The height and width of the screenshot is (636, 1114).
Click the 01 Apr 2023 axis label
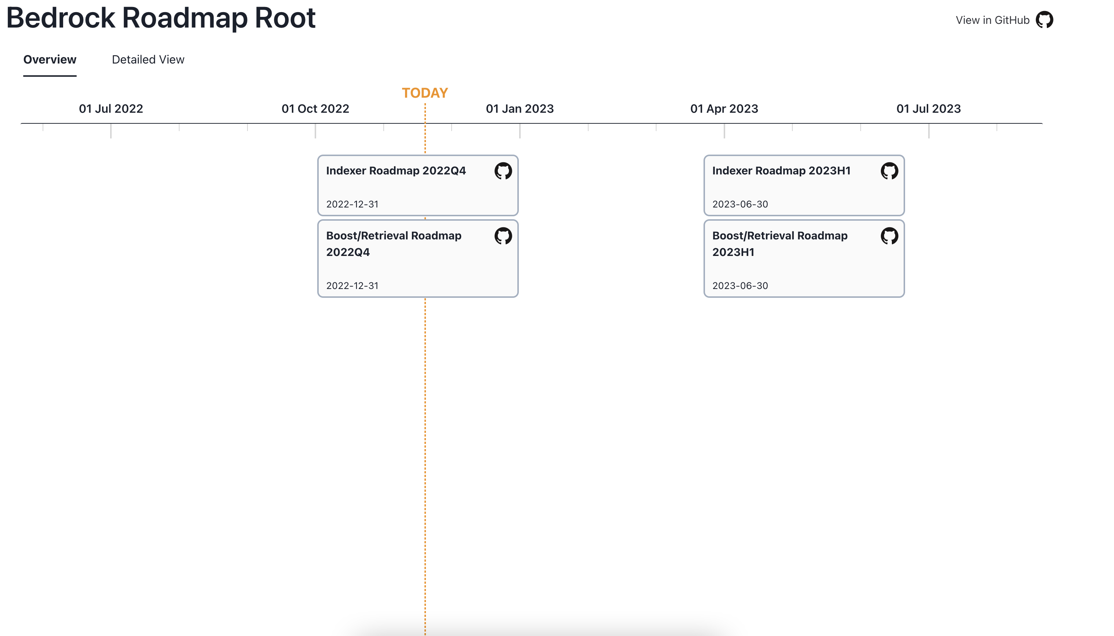click(724, 109)
